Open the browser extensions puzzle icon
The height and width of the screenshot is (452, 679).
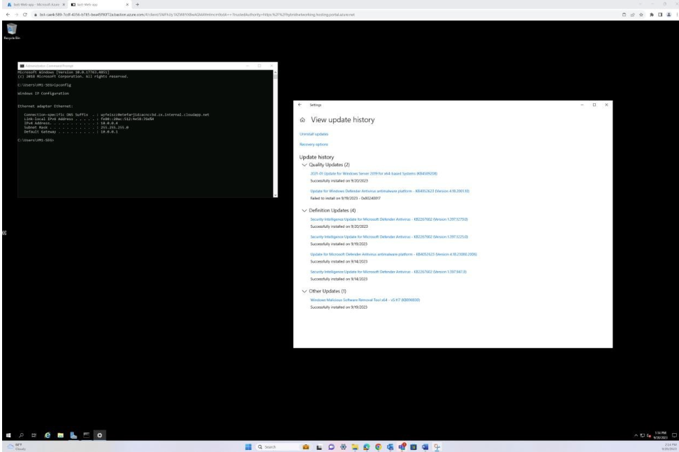(x=651, y=15)
